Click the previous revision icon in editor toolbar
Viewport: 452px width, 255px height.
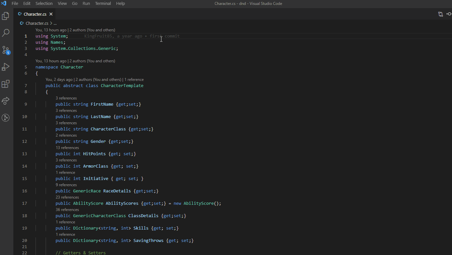tap(449, 14)
